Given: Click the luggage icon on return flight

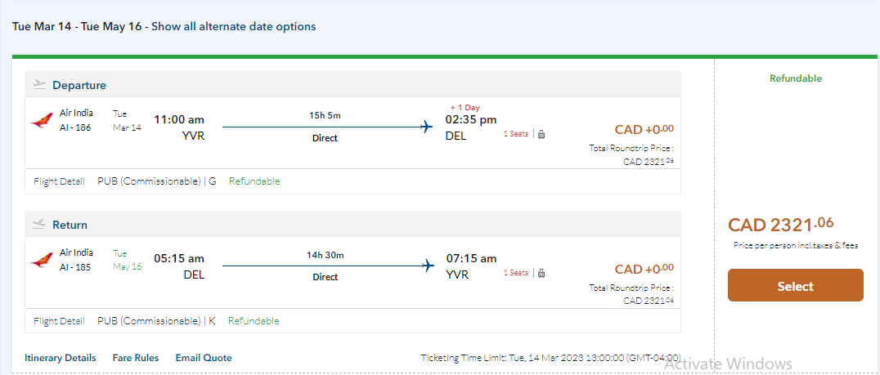Looking at the screenshot, I should pyautogui.click(x=541, y=273).
